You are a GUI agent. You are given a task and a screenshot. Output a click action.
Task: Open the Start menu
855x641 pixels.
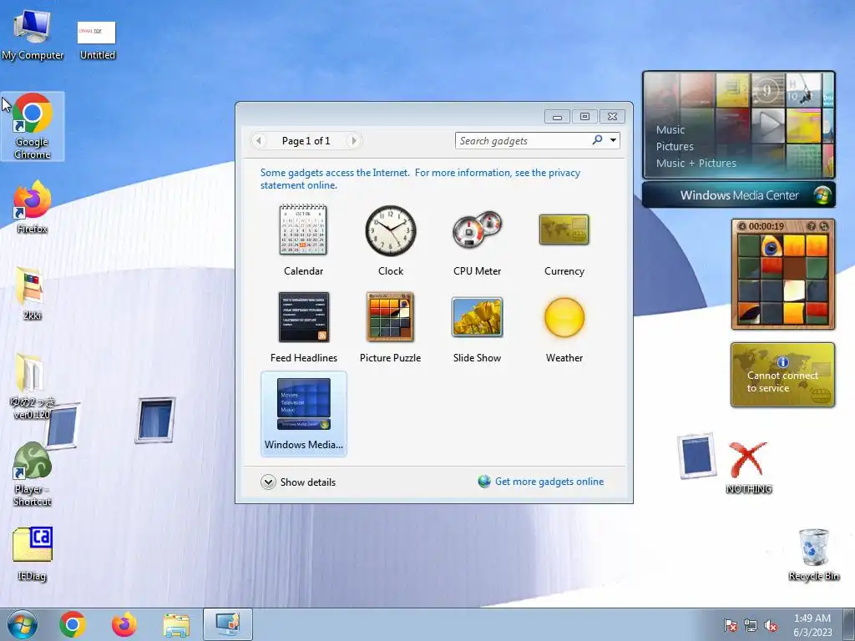click(22, 624)
